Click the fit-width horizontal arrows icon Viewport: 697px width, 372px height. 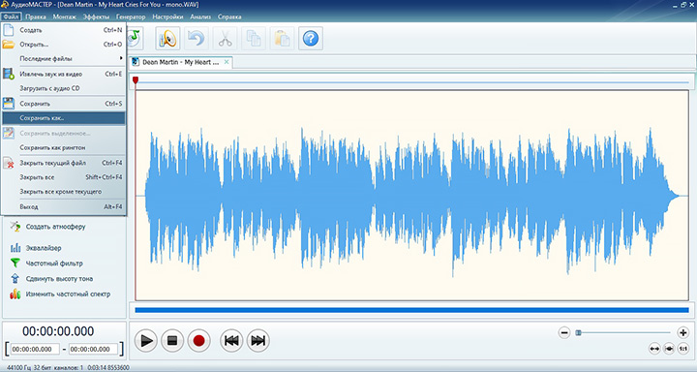[x=654, y=349]
